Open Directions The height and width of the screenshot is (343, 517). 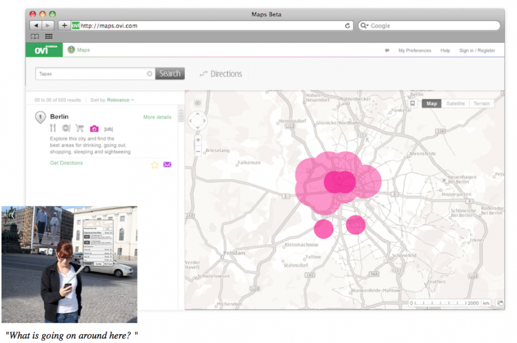tap(221, 74)
